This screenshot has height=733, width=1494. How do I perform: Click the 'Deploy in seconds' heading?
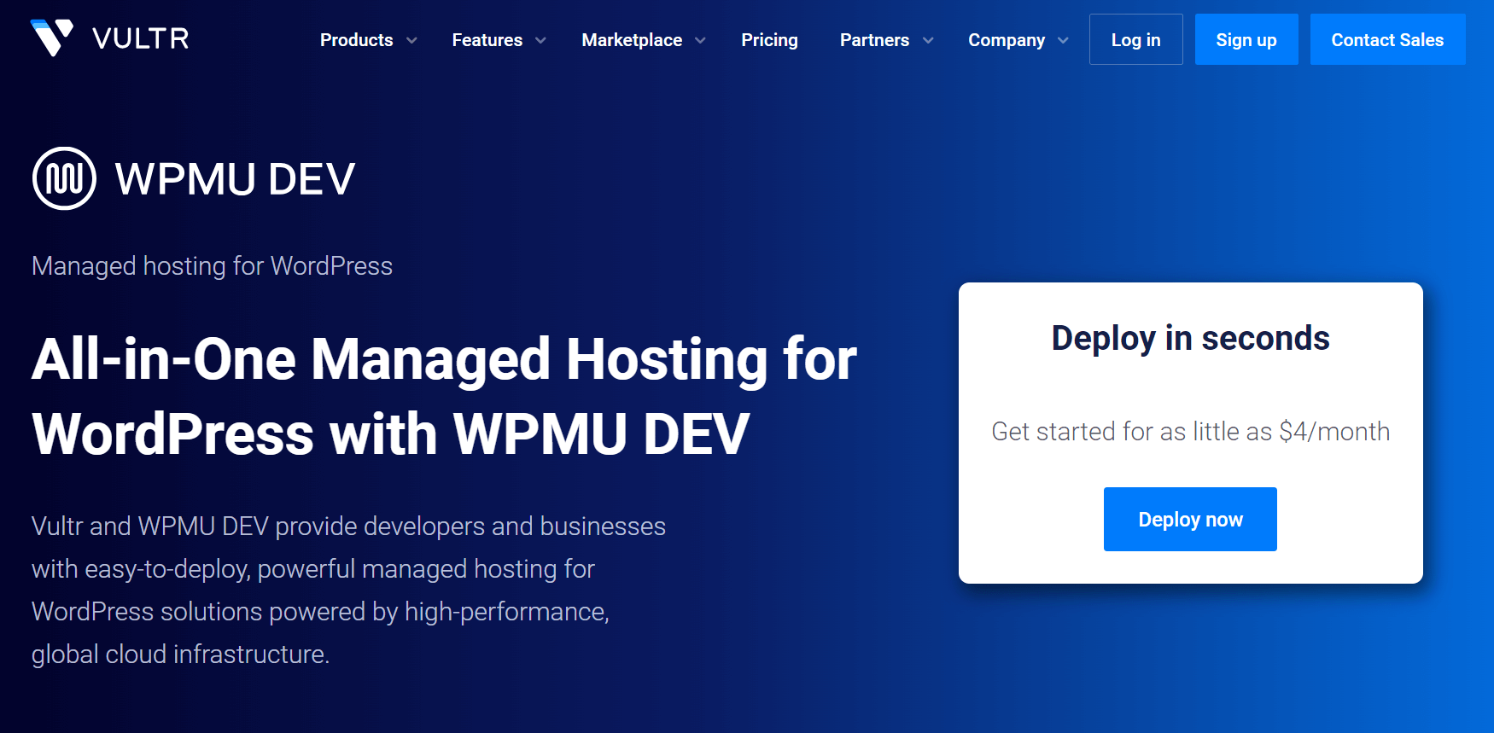[x=1190, y=338]
